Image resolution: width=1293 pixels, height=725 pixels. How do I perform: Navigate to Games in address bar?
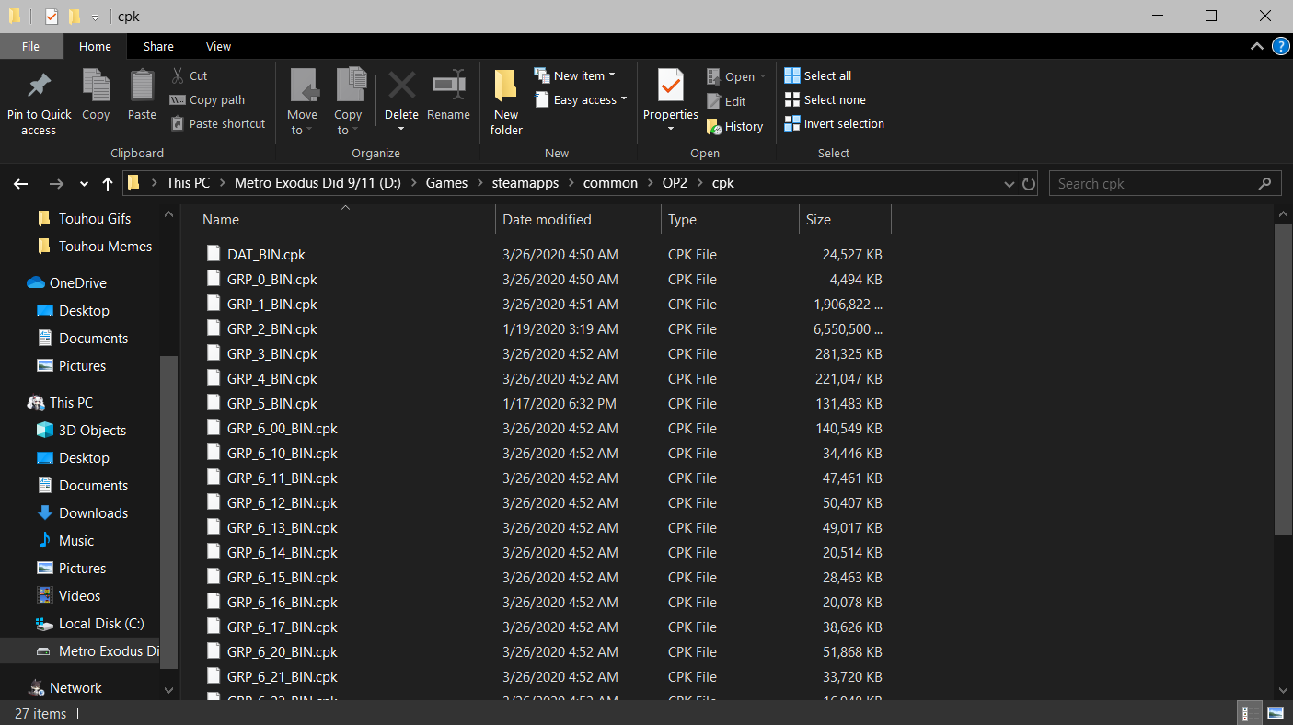click(x=446, y=183)
